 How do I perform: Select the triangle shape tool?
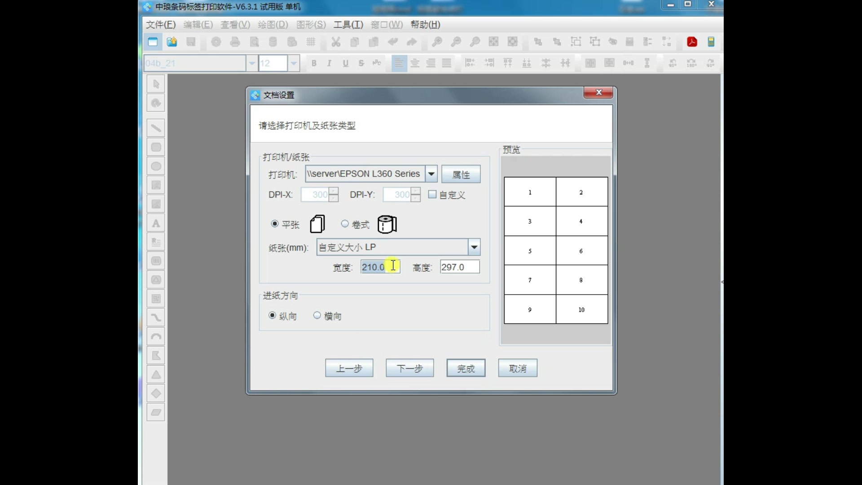coord(156,375)
